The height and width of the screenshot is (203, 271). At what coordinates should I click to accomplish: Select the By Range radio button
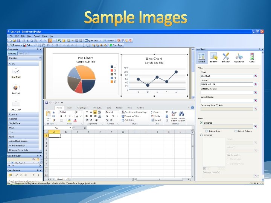201,123
